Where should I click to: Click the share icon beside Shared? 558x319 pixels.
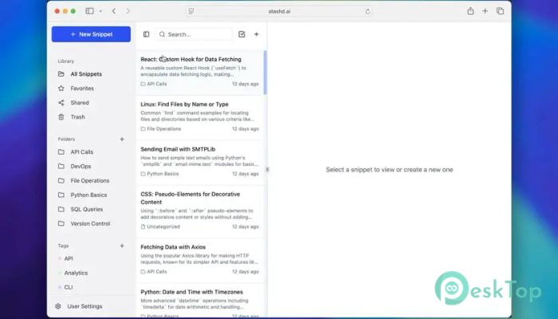(61, 103)
